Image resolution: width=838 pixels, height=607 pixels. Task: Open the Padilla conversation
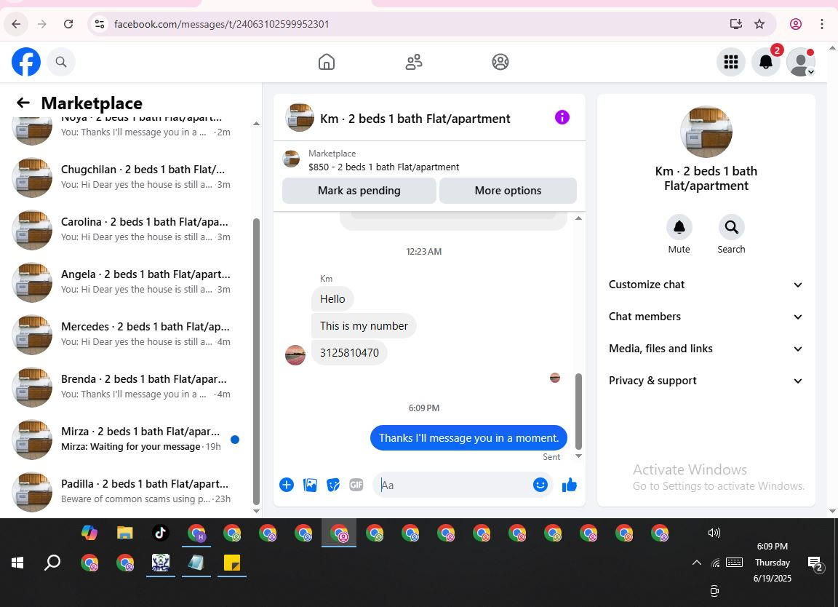pos(127,491)
